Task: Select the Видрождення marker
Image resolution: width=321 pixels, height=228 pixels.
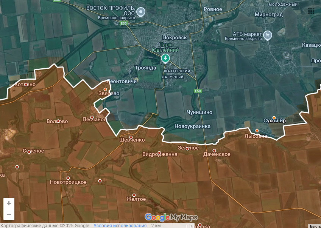Action: pyautogui.click(x=159, y=153)
